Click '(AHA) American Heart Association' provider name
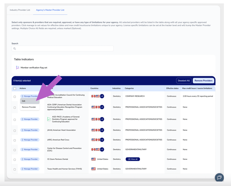Image resolution: width=231 pixels, height=186 pixels. (x=61, y=130)
